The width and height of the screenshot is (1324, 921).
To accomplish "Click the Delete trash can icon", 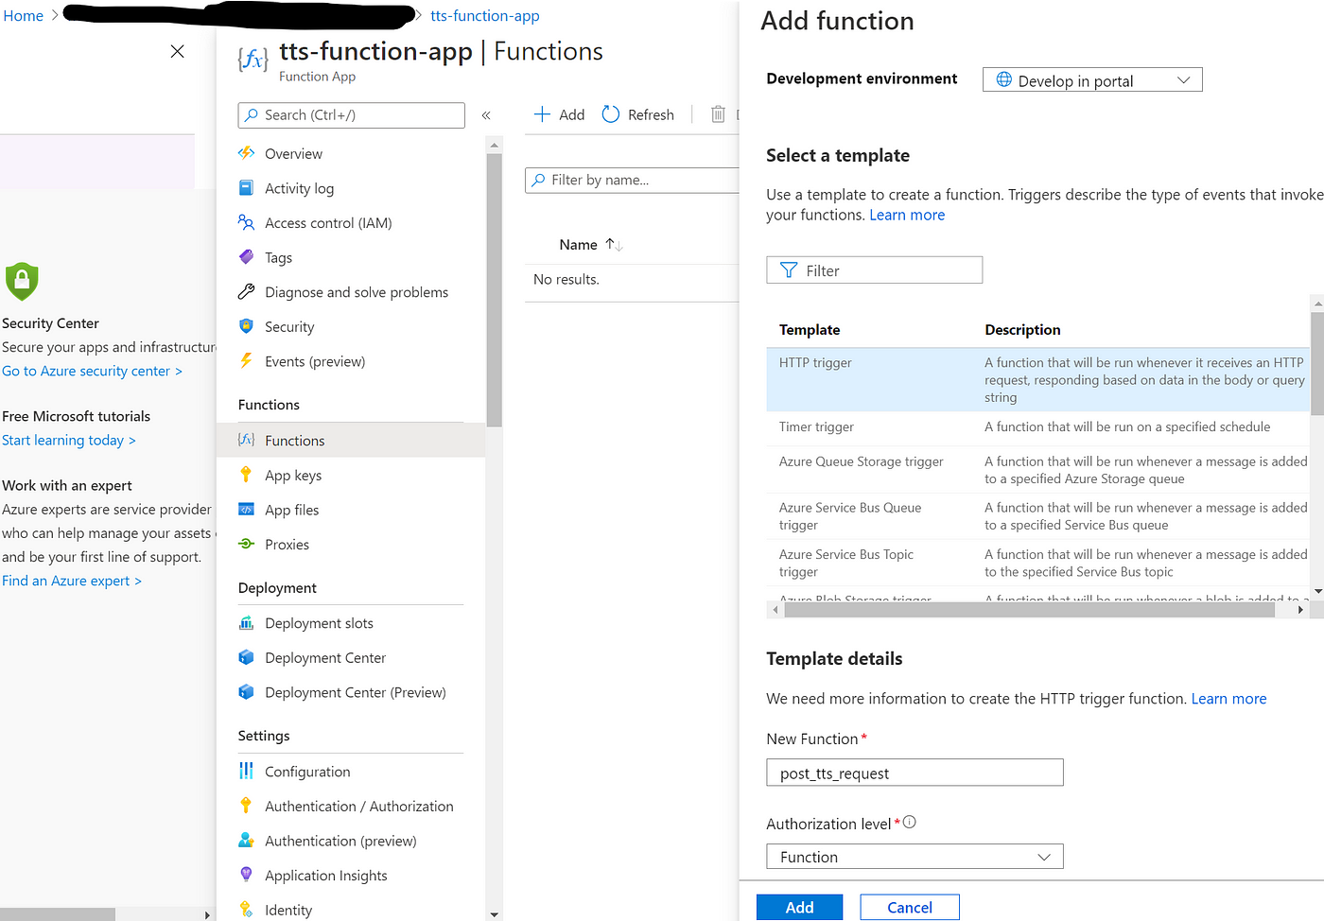I will (718, 114).
